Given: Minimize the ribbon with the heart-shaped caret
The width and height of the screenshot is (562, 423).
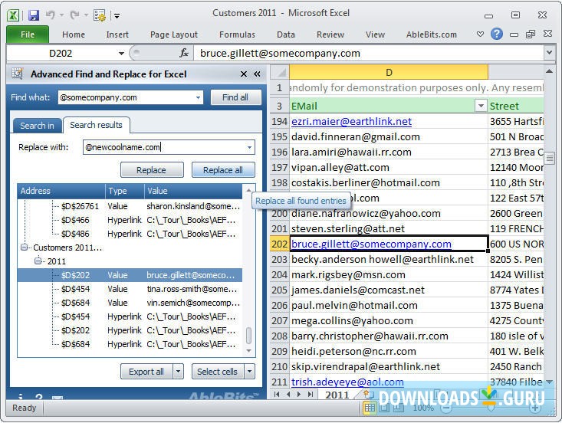Looking at the screenshot, I should 480,34.
